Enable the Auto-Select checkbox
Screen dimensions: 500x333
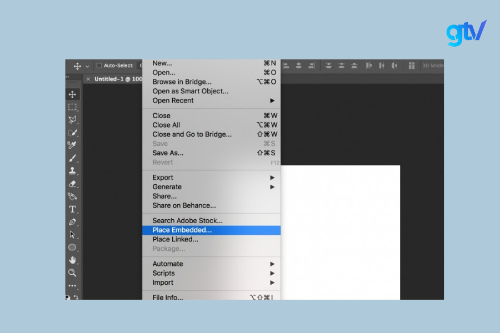point(99,65)
